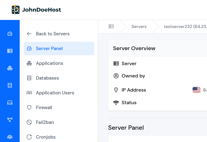This screenshot has height=142, width=207.
Task: Click the cubes icon next to Applications
Action: point(29,63)
